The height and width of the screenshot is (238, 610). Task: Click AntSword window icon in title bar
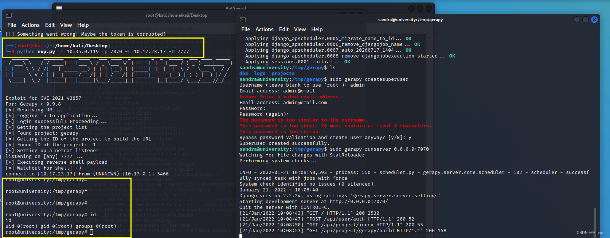point(59,8)
